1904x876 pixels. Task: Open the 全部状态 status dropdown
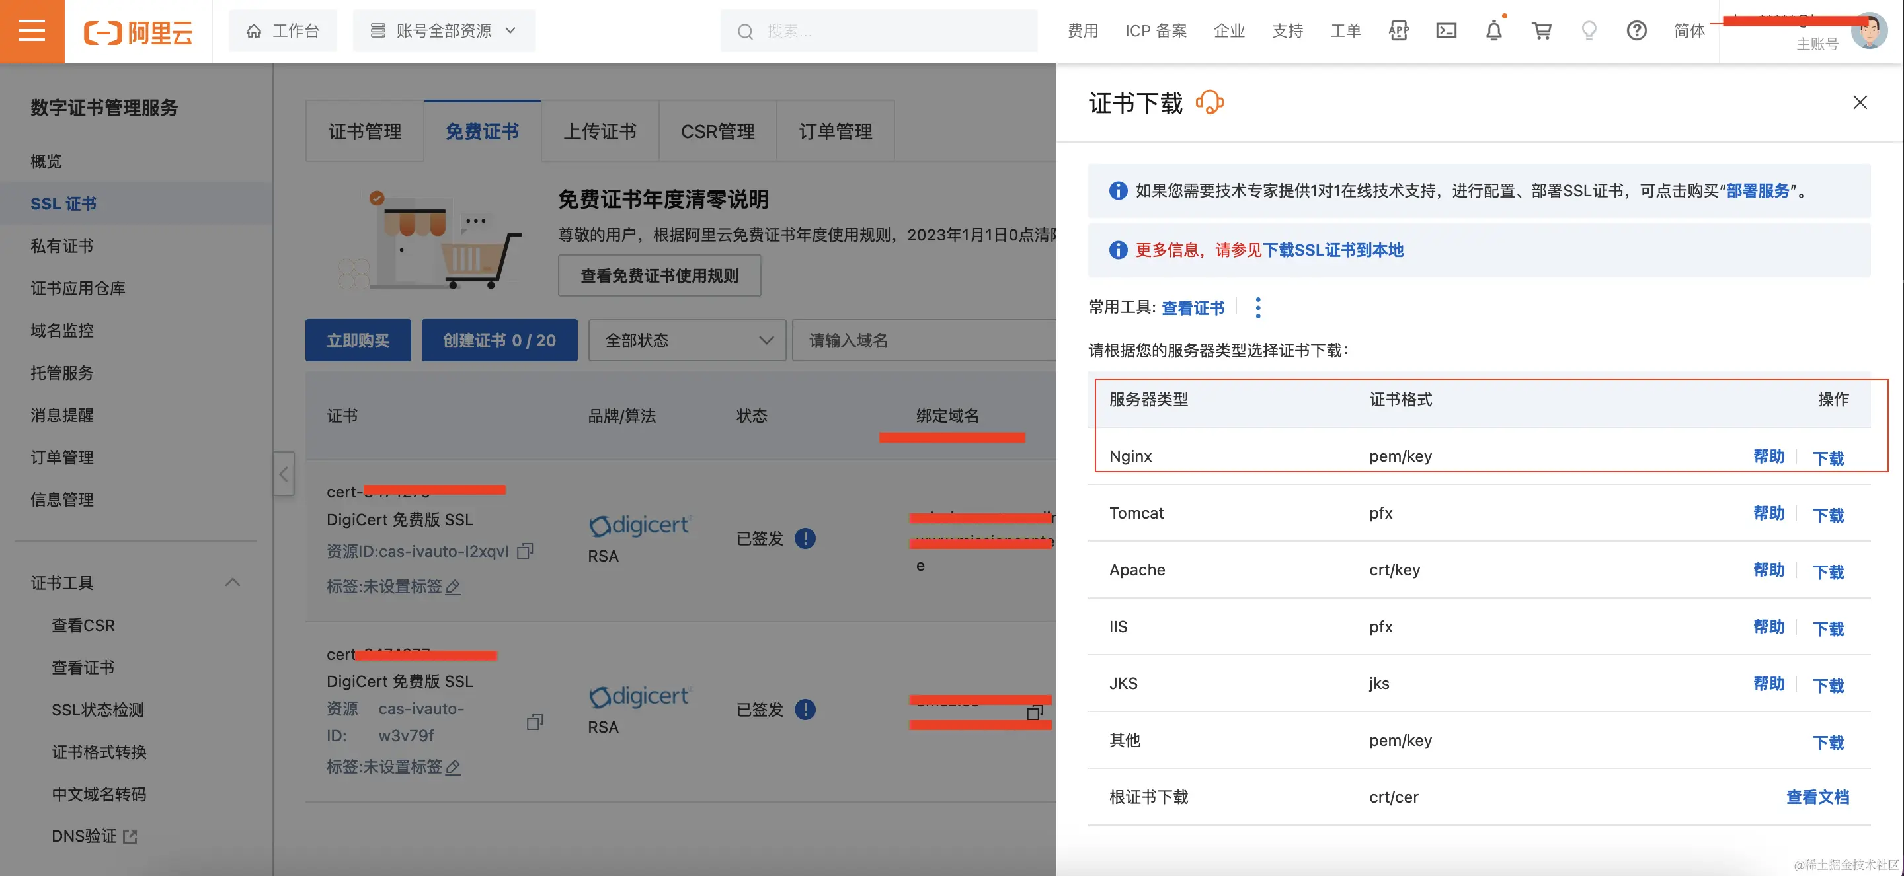(687, 340)
